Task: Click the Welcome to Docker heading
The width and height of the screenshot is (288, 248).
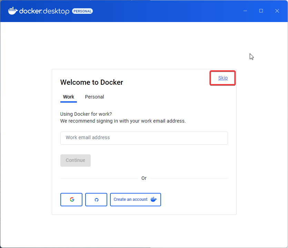Action: [x=92, y=82]
